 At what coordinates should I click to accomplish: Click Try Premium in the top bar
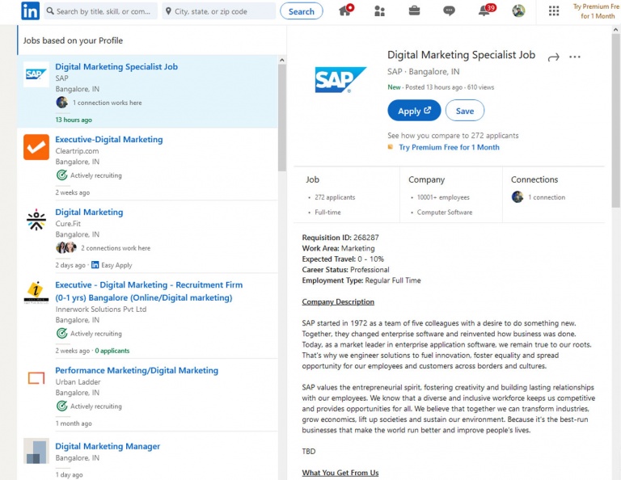coord(597,11)
